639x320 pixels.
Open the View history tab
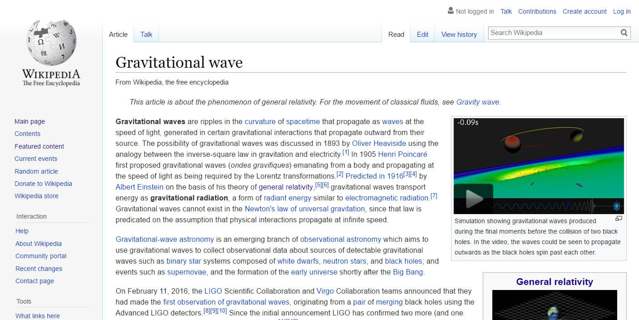pyautogui.click(x=459, y=34)
